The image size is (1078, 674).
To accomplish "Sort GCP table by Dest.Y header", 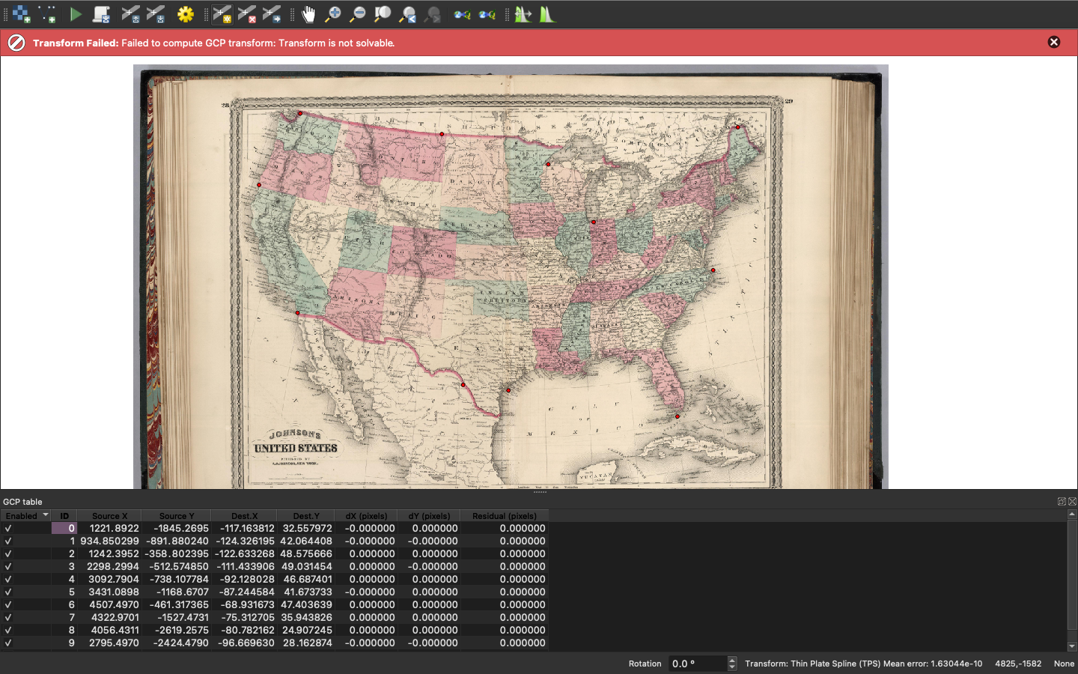I will (306, 516).
